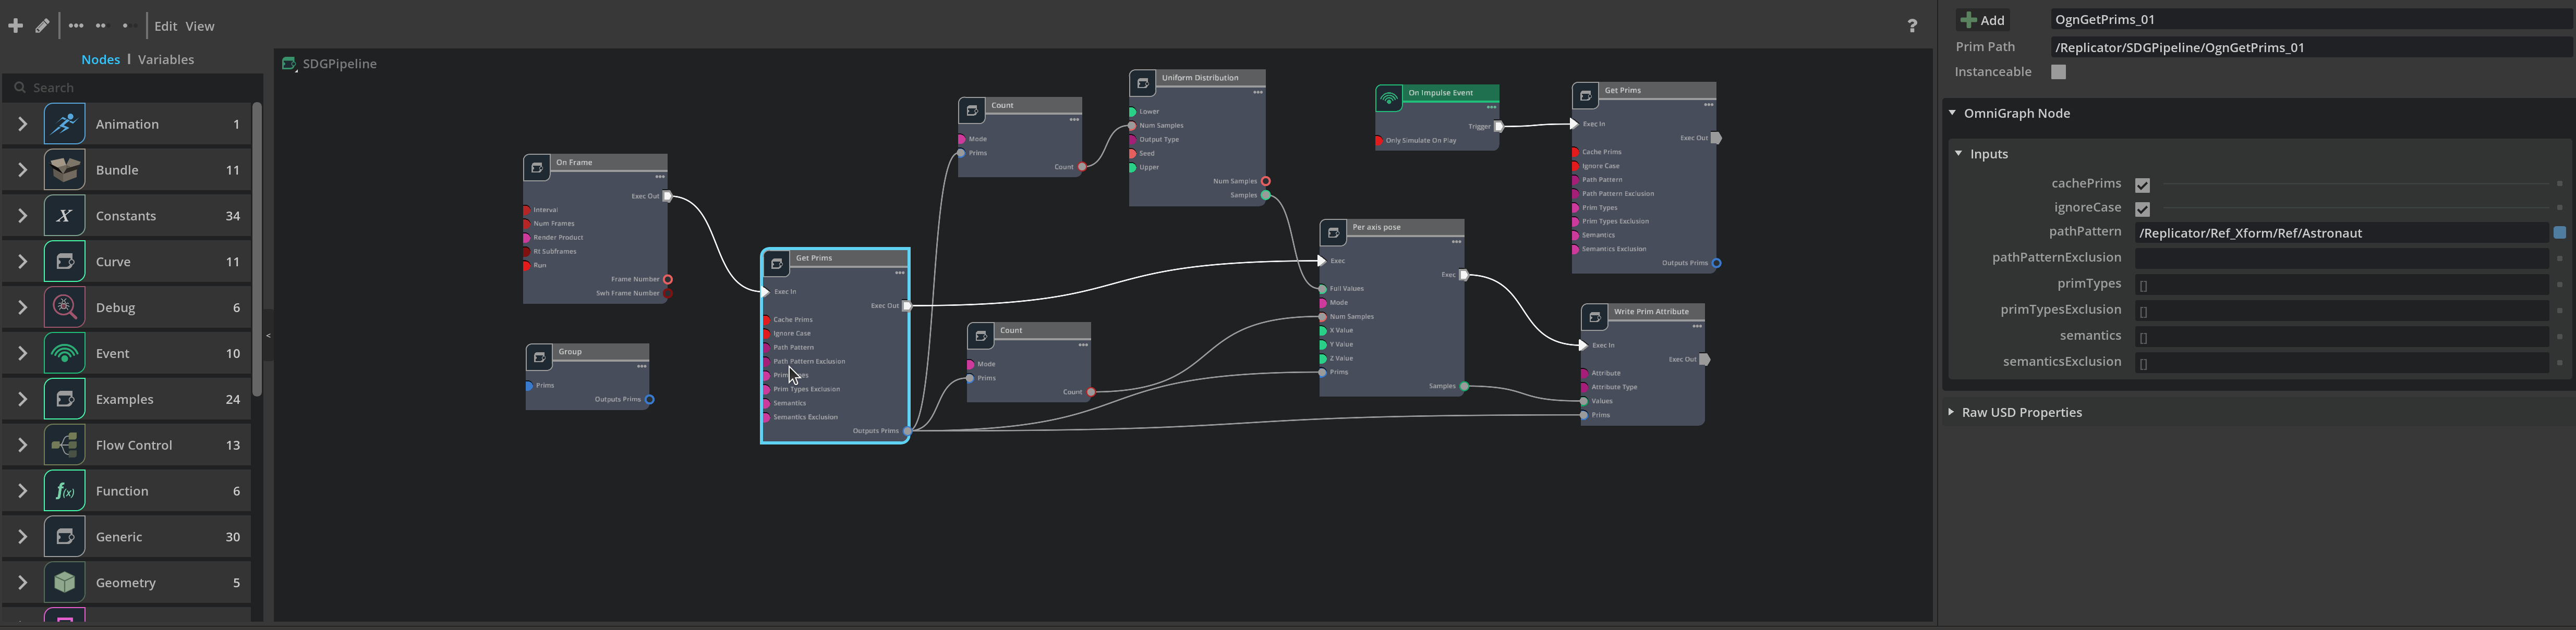2576x630 pixels.
Task: Click the Event category wifi icon
Action: tap(64, 353)
